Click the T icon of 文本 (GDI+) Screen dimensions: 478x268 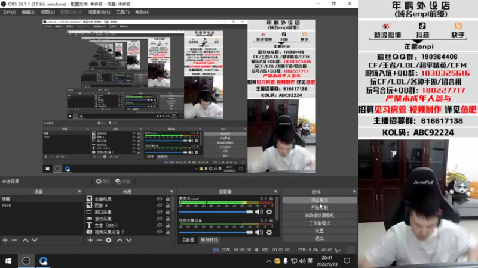tap(89, 225)
